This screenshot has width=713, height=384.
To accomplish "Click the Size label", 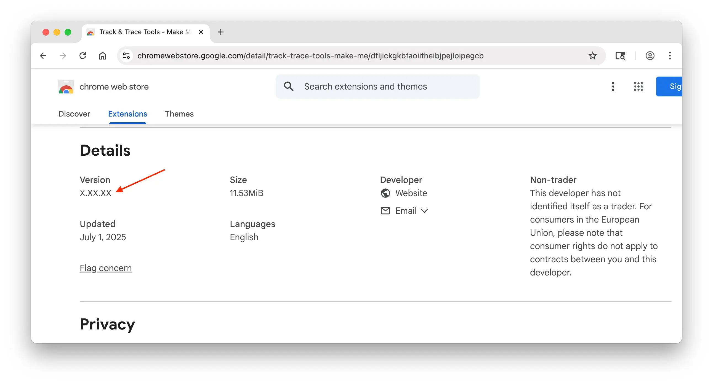I will [238, 180].
